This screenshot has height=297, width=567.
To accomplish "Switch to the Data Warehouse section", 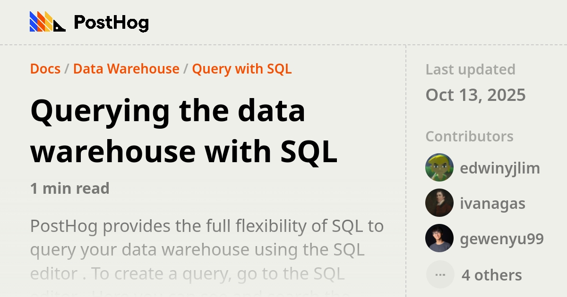I will pyautogui.click(x=125, y=69).
